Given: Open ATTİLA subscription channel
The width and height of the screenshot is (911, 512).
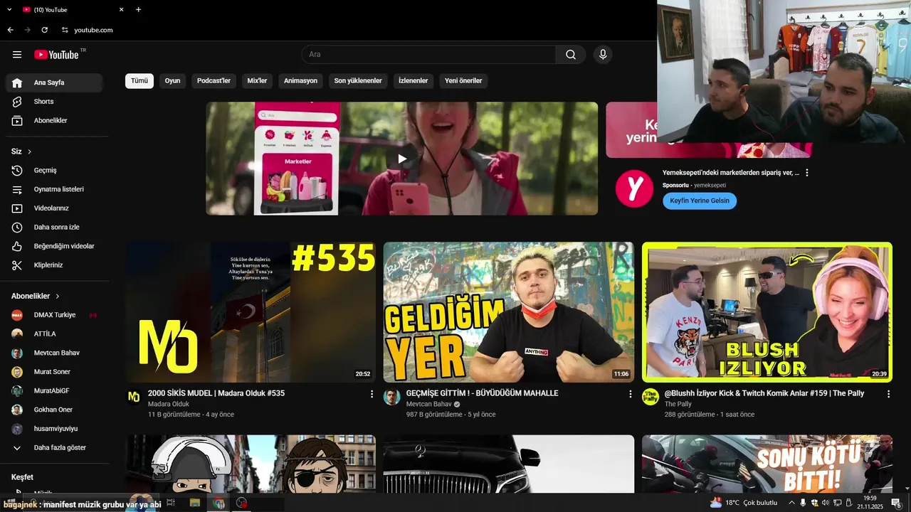Looking at the screenshot, I should click(54, 334).
